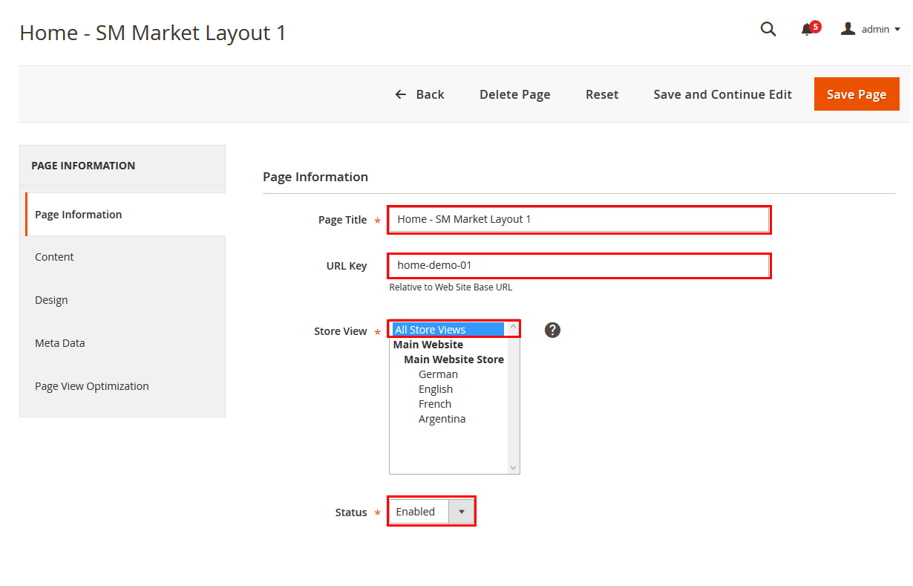Open the notifications bell icon
The height and width of the screenshot is (586, 913).
[807, 30]
